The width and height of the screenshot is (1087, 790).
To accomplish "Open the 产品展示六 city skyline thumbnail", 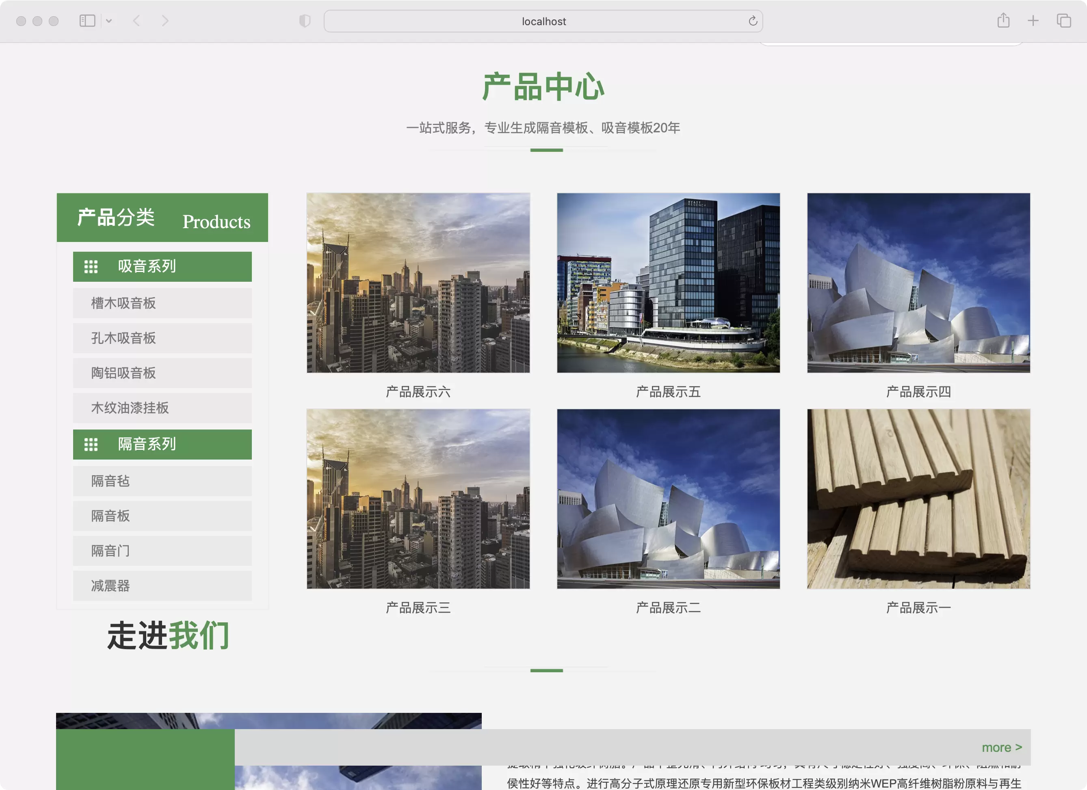I will click(418, 283).
